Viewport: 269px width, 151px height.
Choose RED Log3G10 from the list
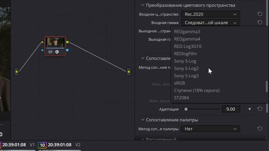(188, 47)
